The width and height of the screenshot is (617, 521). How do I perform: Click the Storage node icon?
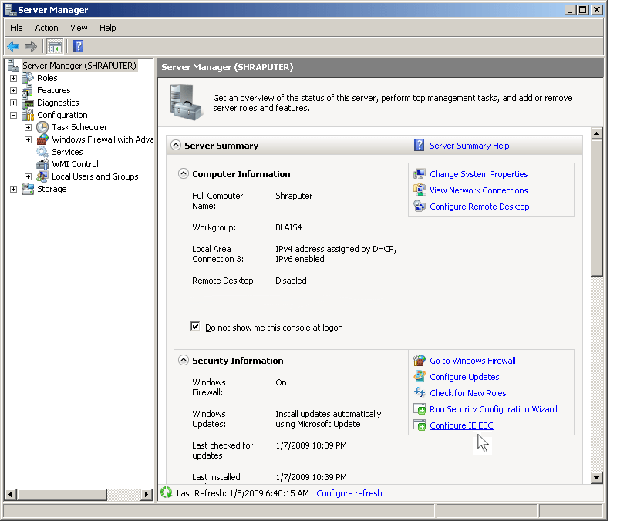[28, 189]
